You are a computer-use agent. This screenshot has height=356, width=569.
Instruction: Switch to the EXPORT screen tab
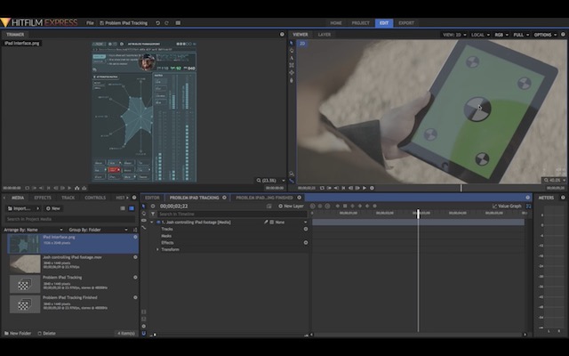(406, 22)
